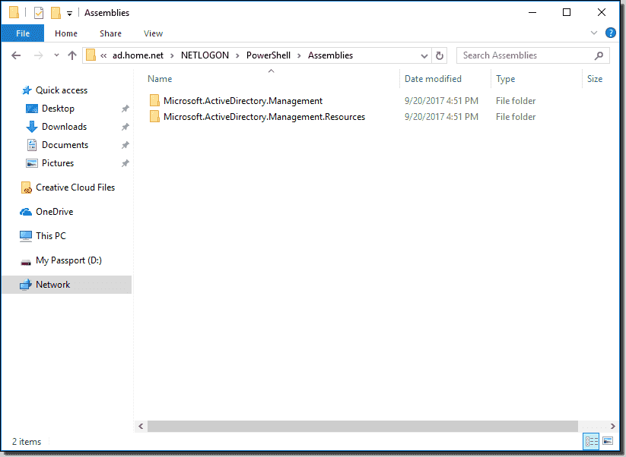
Task: Sort by Date modified column header
Action: pyautogui.click(x=433, y=79)
